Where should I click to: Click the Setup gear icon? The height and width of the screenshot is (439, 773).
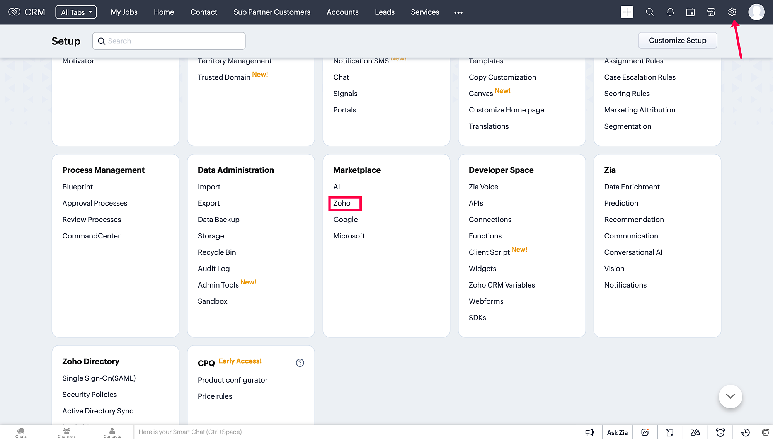pyautogui.click(x=732, y=12)
